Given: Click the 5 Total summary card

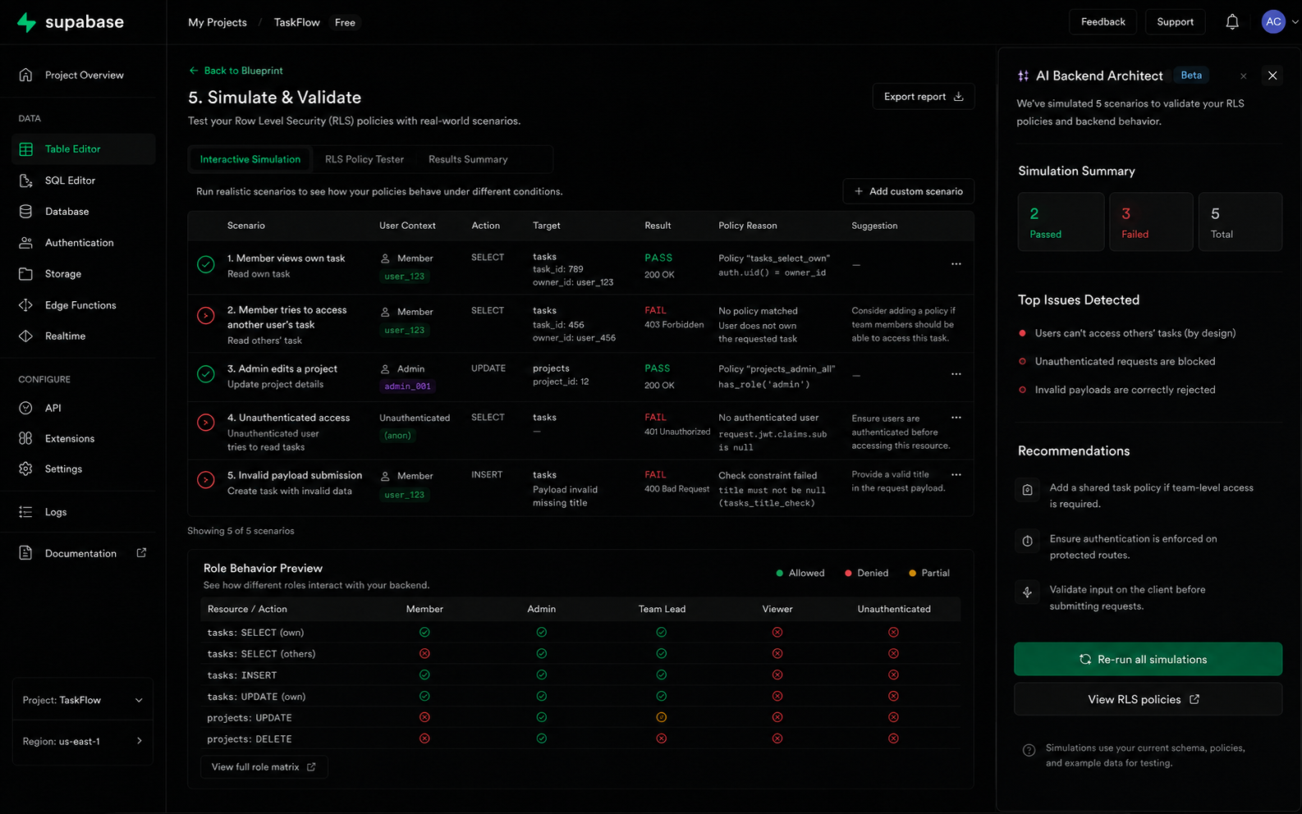Looking at the screenshot, I should click(x=1240, y=222).
